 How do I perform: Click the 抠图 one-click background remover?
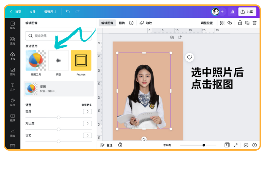(59, 89)
